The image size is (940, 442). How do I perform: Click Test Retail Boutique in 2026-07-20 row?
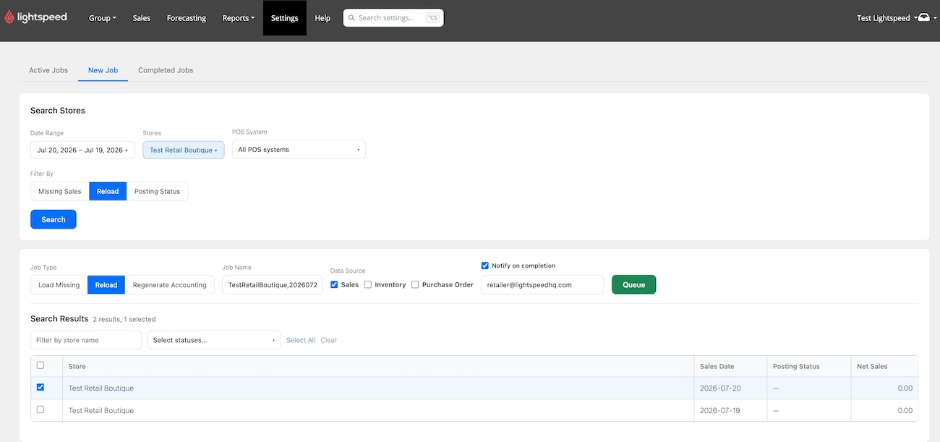coord(101,388)
